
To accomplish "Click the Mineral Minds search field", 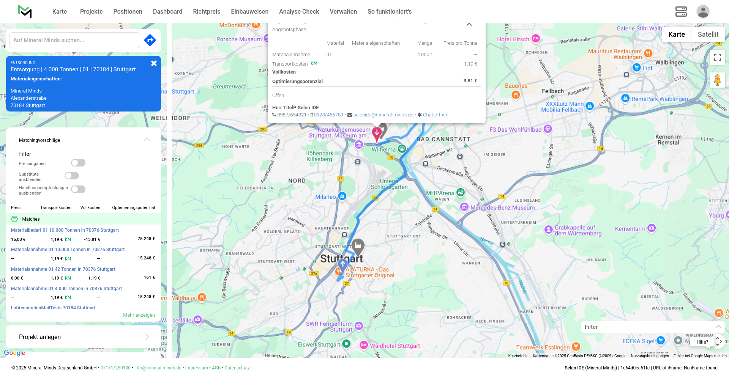I will click(74, 40).
